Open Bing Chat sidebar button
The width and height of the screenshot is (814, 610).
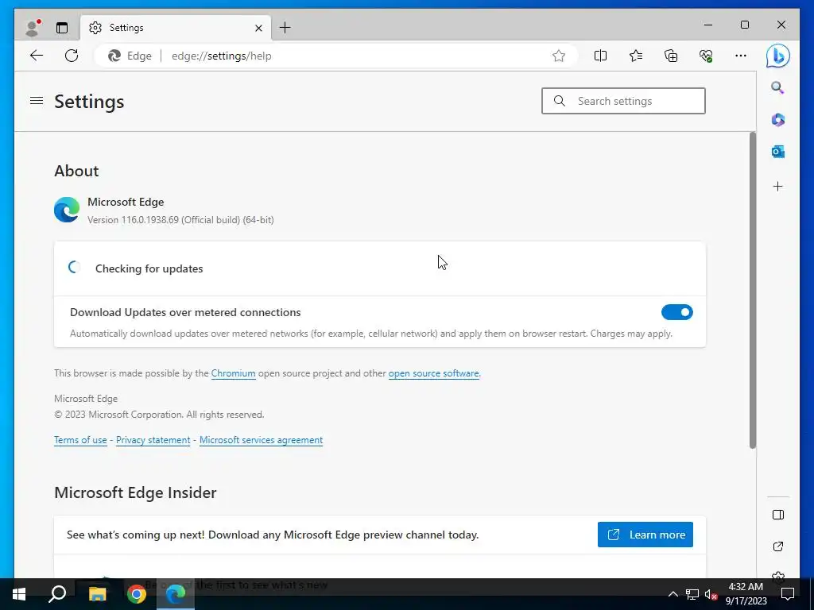click(x=777, y=56)
